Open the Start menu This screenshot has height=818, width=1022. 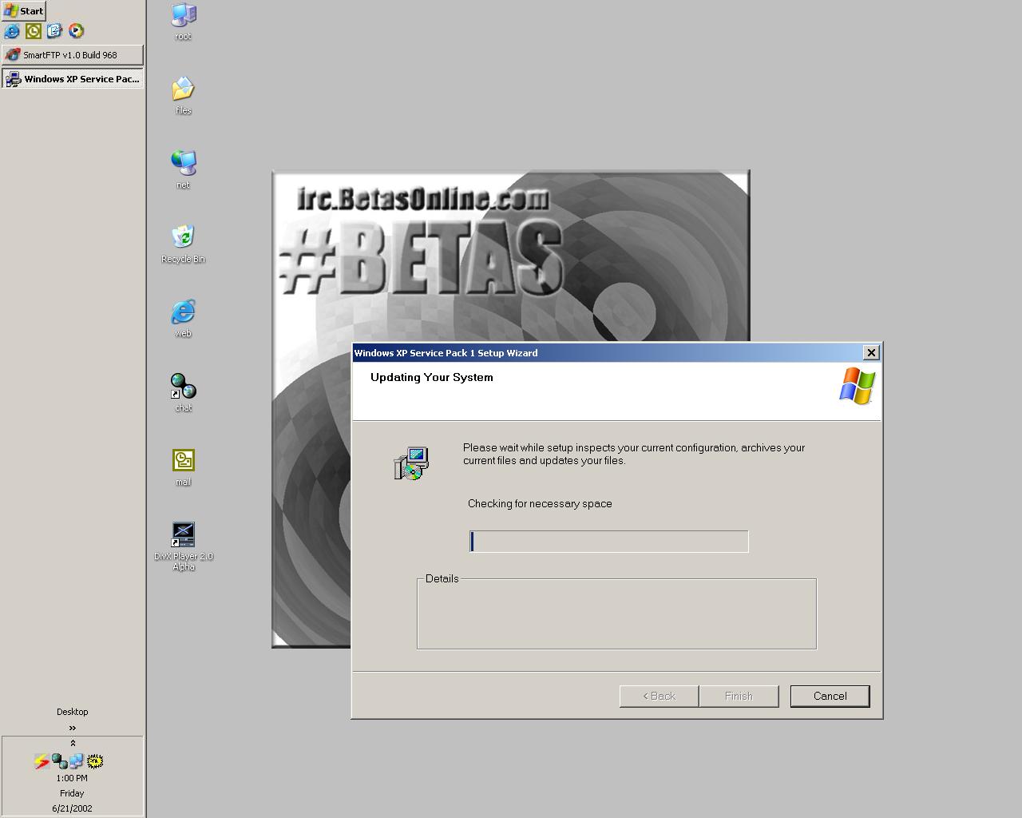coord(24,11)
